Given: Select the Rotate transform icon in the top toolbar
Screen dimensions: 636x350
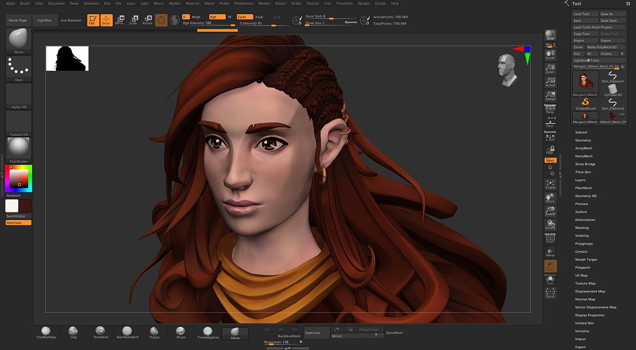Looking at the screenshot, I should 148,20.
